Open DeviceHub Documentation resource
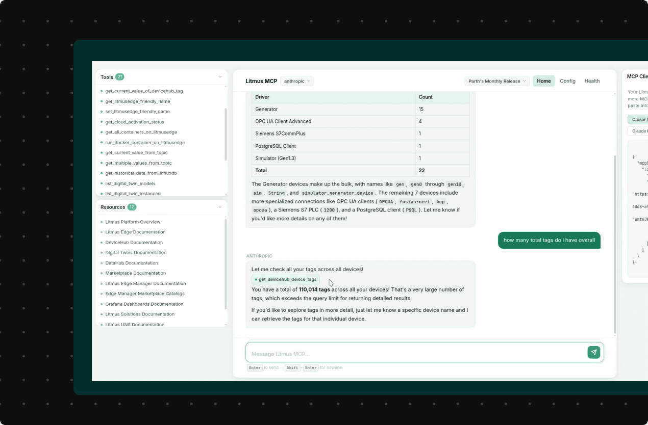The width and height of the screenshot is (648, 425). [134, 243]
